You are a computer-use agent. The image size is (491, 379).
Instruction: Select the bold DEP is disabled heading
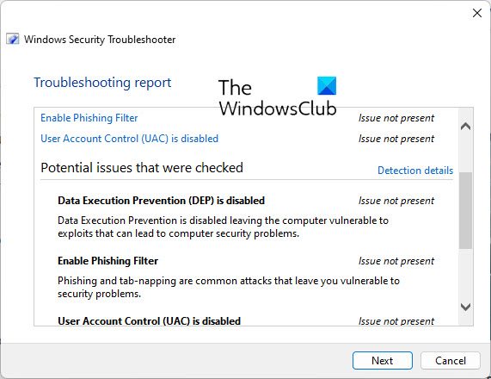click(x=162, y=200)
